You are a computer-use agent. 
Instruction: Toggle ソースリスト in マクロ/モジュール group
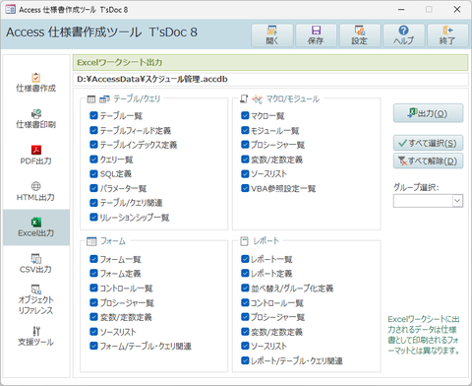coord(245,174)
